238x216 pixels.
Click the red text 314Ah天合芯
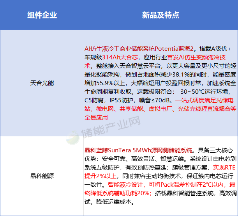120,57
